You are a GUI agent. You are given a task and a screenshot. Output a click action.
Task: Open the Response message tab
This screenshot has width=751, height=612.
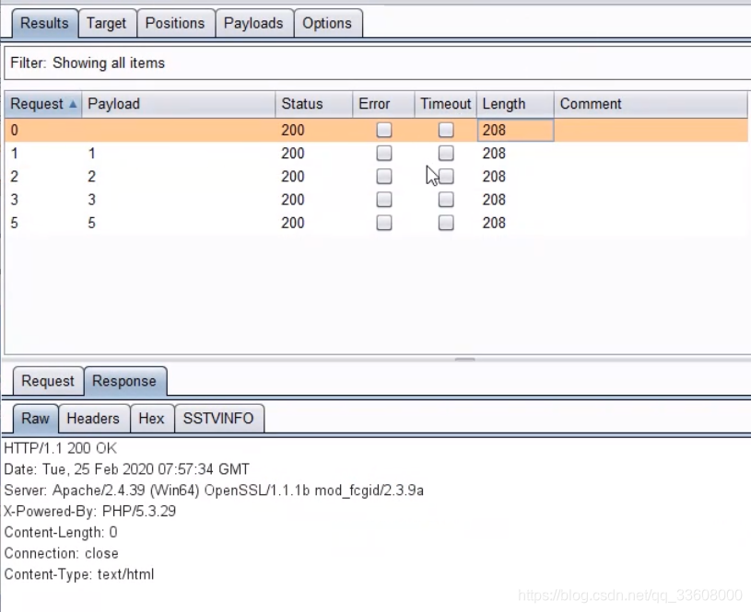point(124,381)
